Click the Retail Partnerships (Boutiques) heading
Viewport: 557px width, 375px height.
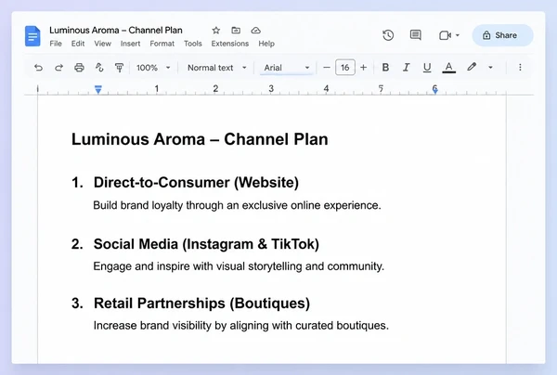click(x=201, y=304)
